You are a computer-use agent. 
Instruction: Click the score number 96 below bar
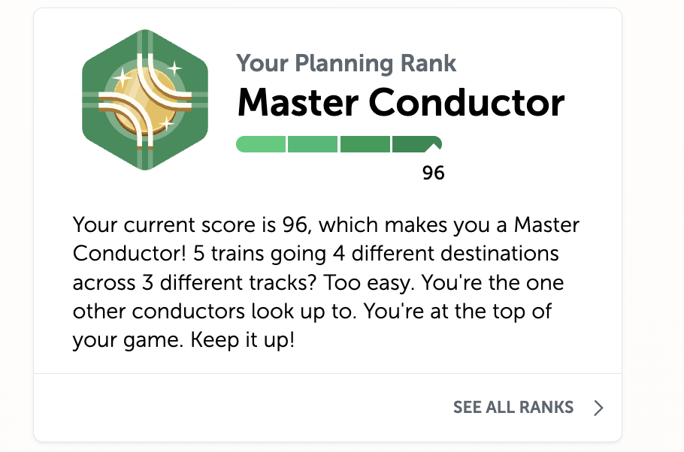click(x=433, y=173)
